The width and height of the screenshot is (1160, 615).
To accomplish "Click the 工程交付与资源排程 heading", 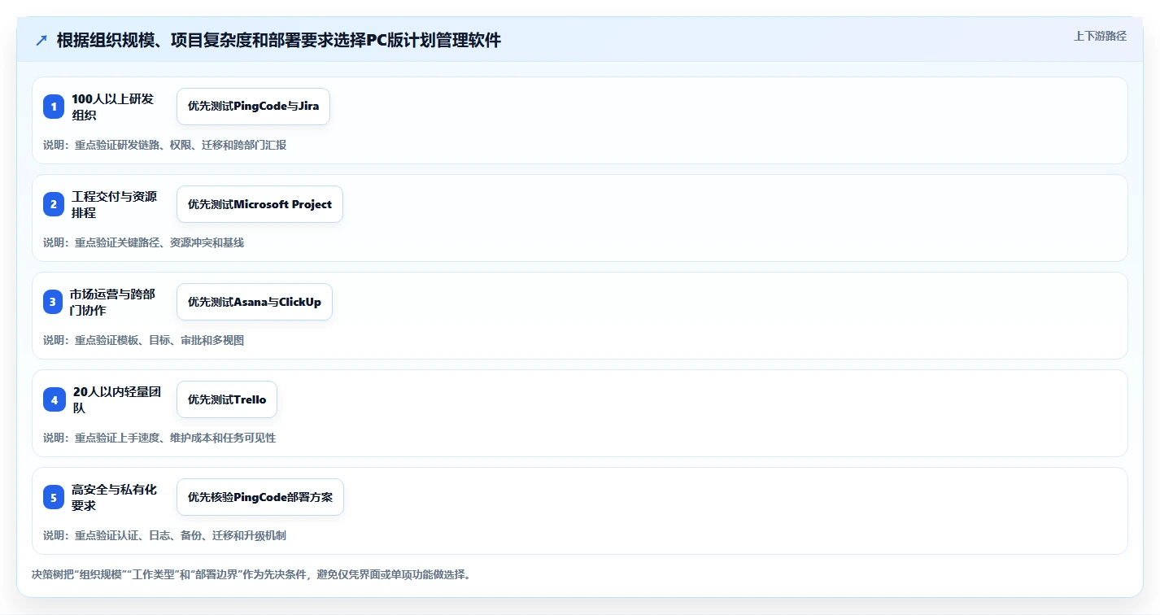I will pos(114,204).
